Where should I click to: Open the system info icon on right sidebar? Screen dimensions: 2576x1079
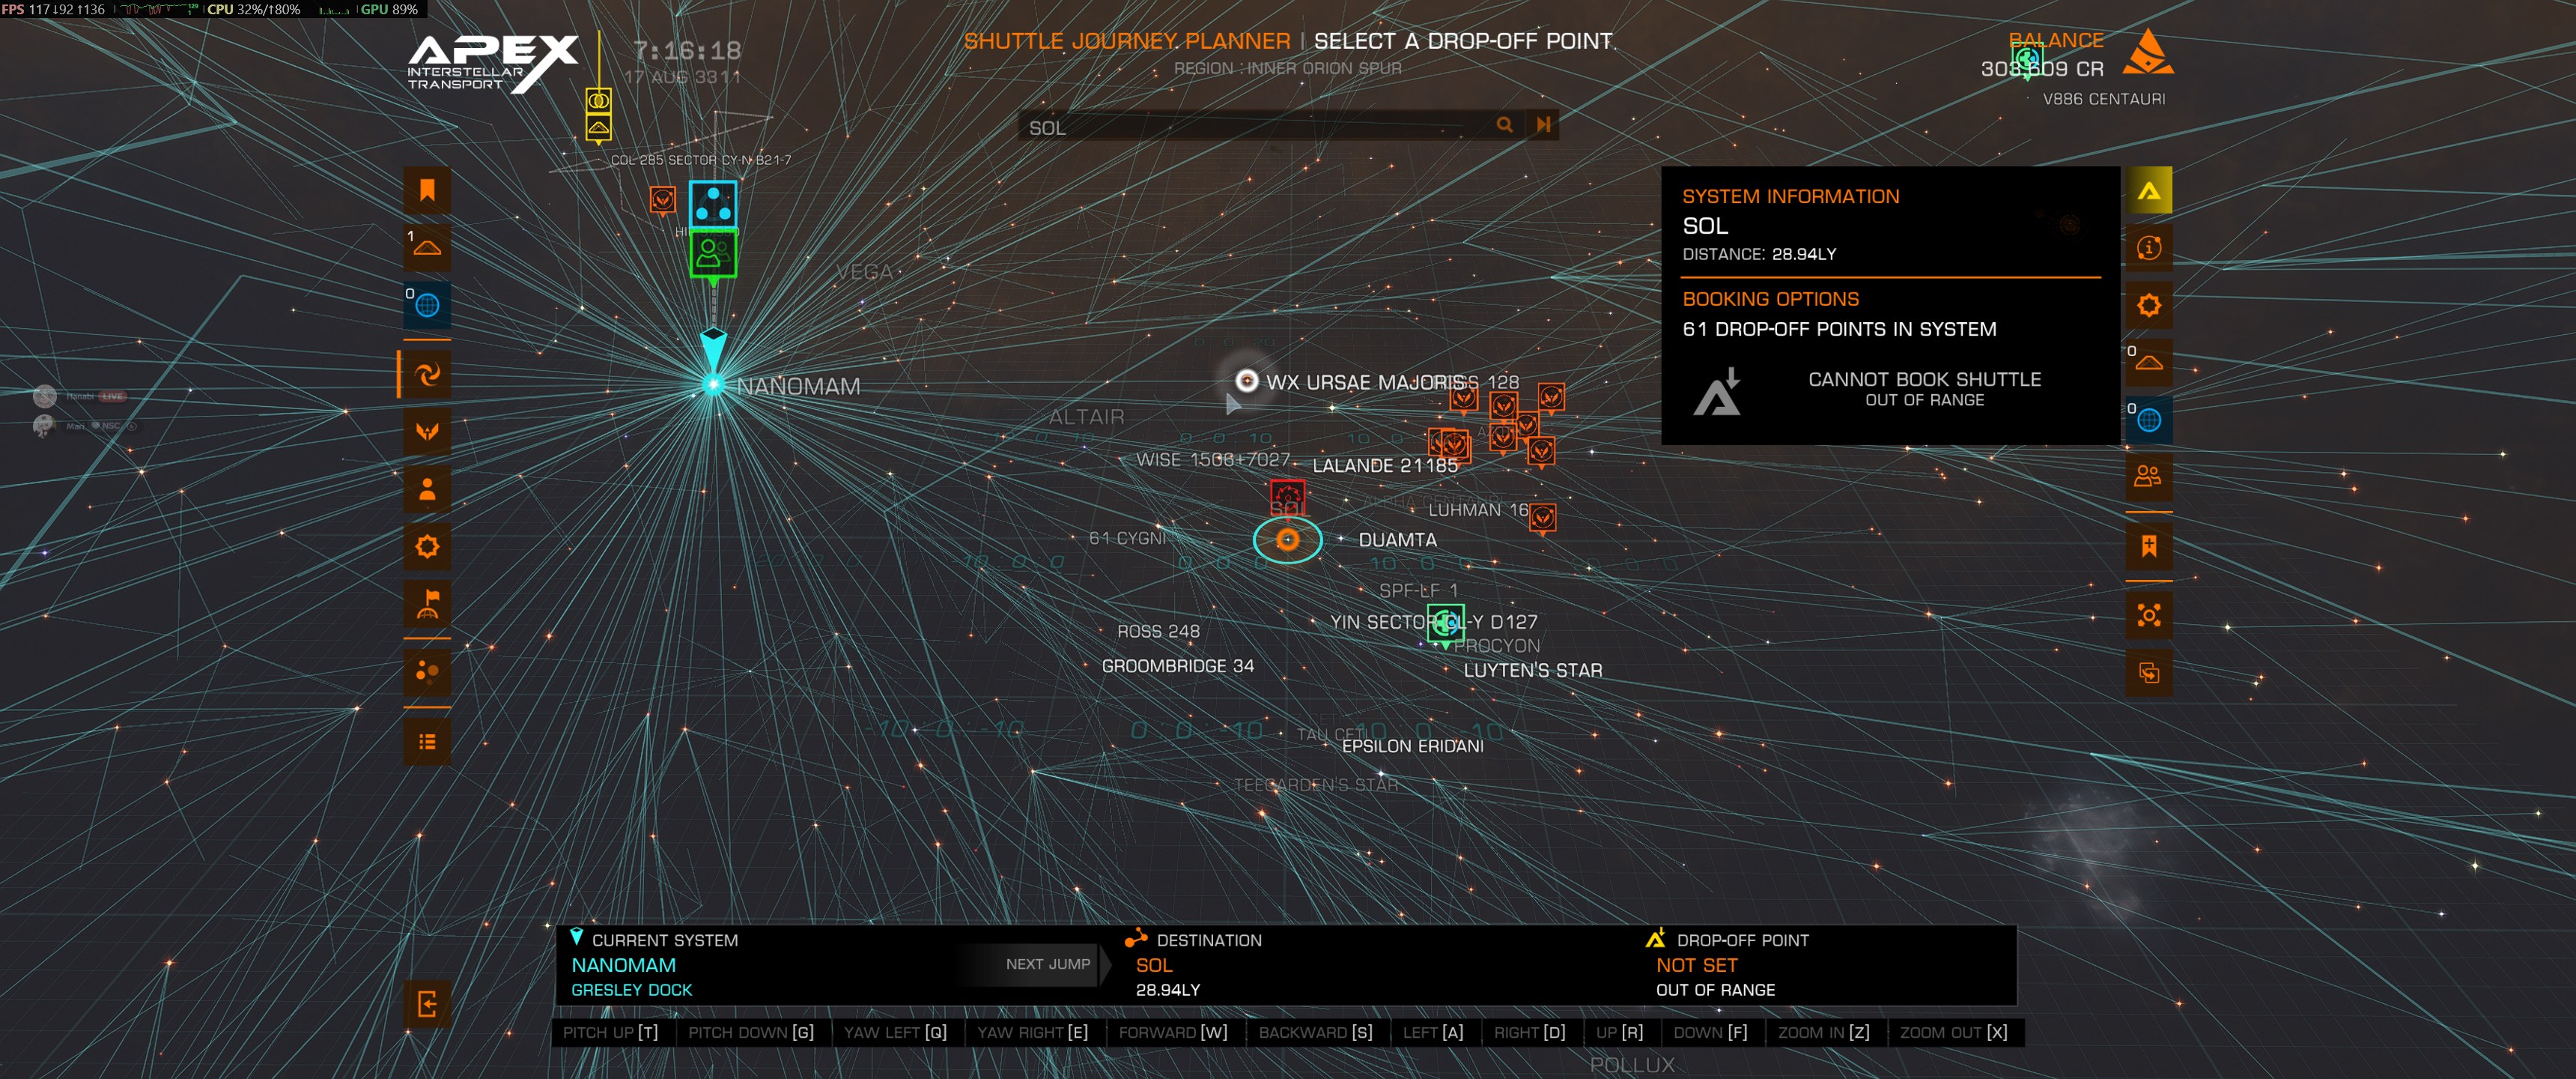pos(2148,247)
